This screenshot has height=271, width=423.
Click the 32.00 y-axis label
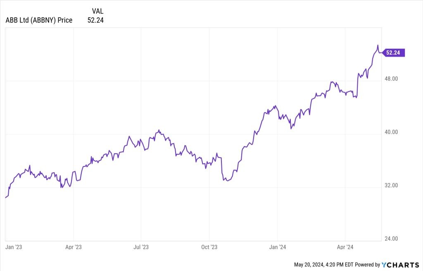click(x=390, y=185)
